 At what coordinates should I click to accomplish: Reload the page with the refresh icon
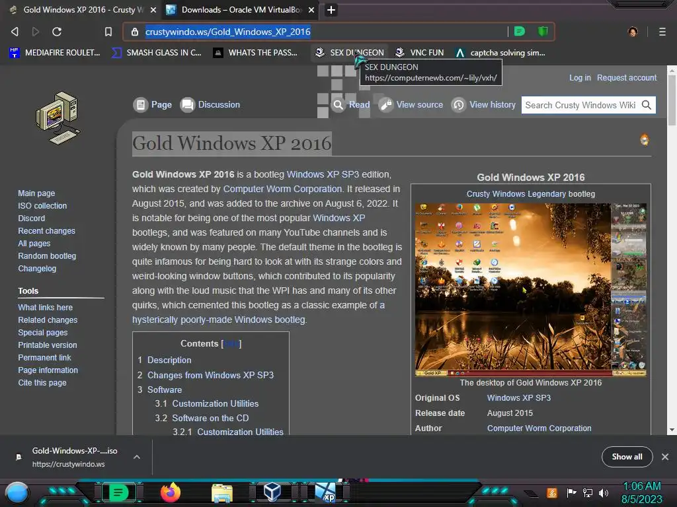coord(57,32)
